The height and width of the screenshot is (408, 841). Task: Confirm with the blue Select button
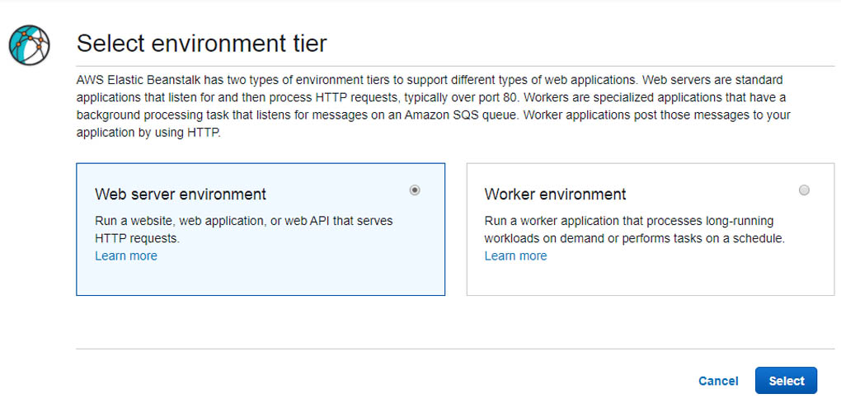point(787,381)
